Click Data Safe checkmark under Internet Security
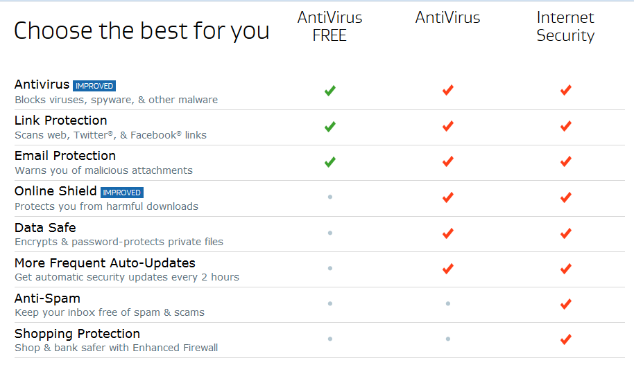Screen dimensions: 634x365 [566, 233]
